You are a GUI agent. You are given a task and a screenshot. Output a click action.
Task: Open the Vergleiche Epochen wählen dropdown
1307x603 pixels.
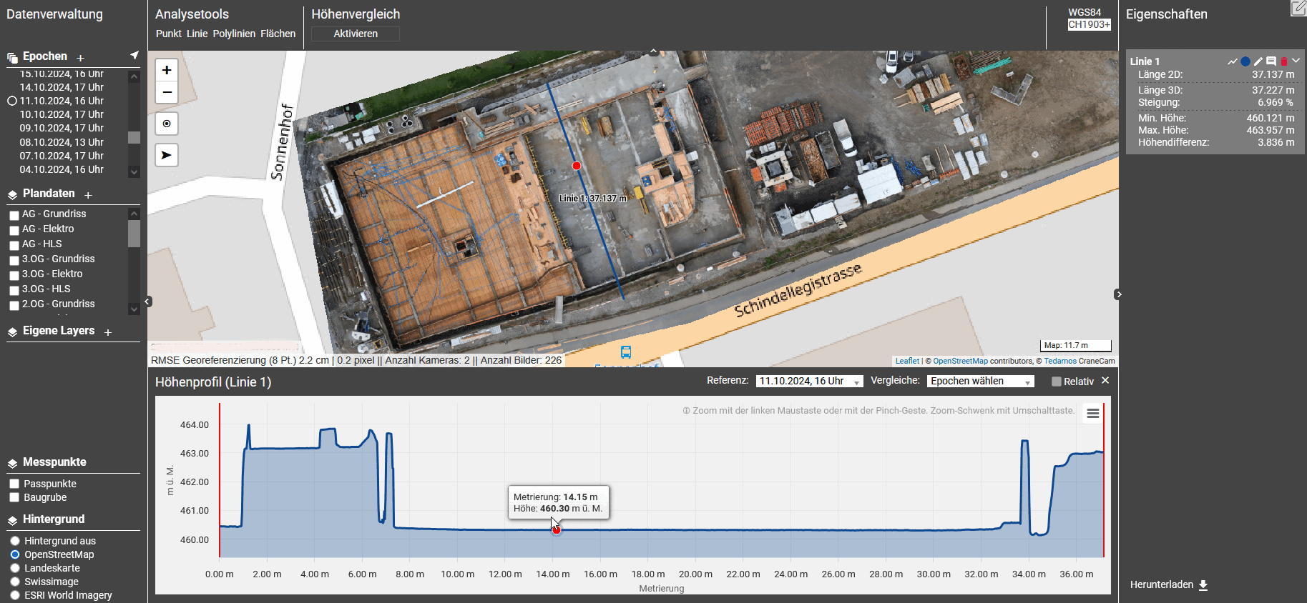tap(980, 382)
